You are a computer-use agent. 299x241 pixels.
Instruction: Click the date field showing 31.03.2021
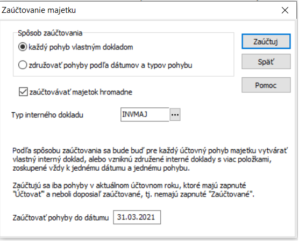137,217
